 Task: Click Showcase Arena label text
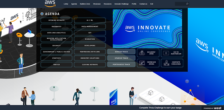[x=151, y=63]
